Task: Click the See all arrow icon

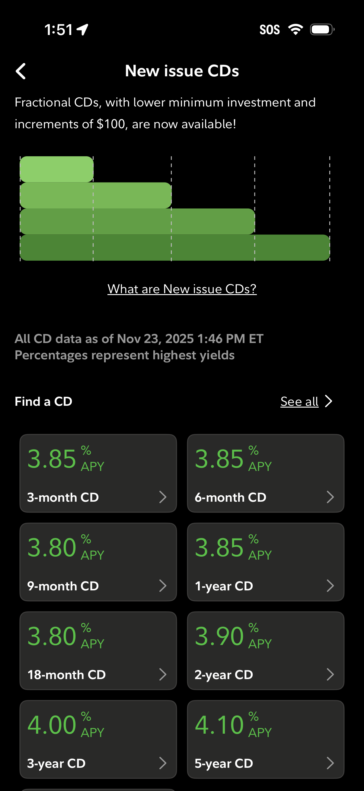Action: pos(329,401)
